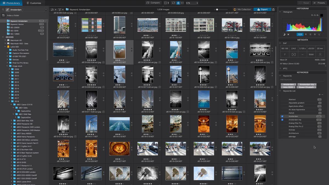Open the image filter funnel icon
The height and width of the screenshot is (185, 329).
pos(60,10)
